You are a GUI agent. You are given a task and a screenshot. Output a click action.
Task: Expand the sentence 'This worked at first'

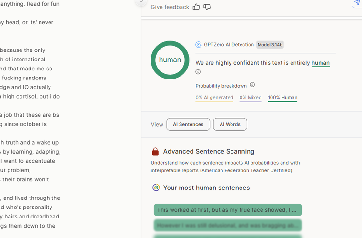click(x=228, y=210)
